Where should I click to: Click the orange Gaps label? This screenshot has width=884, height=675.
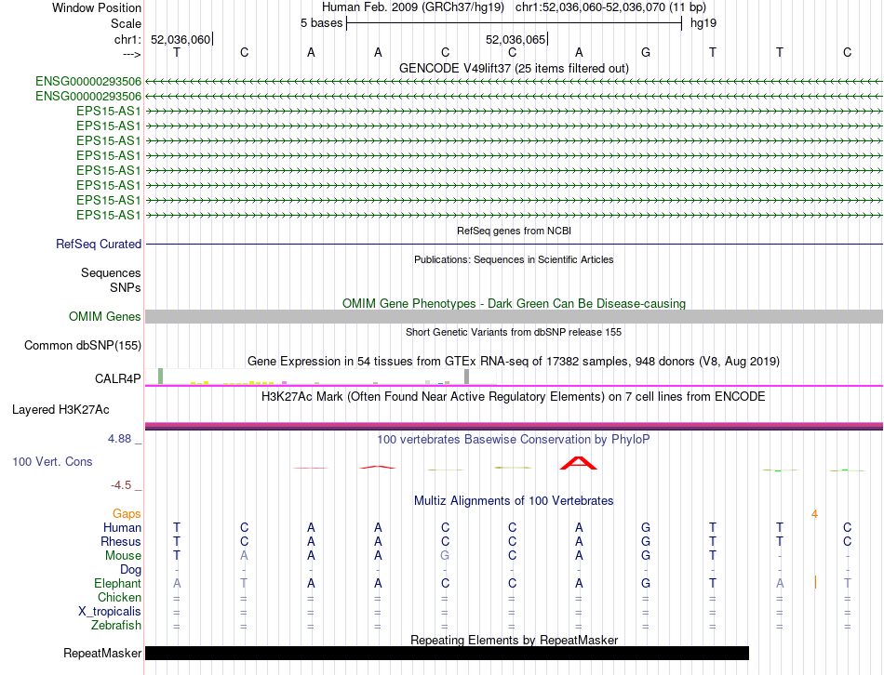point(127,513)
